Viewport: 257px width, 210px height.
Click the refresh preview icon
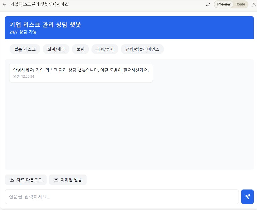pos(208,4)
